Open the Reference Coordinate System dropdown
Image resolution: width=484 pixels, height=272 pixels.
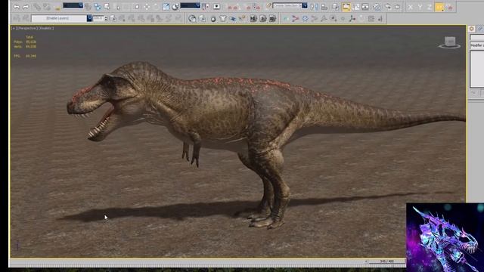coord(190,5)
